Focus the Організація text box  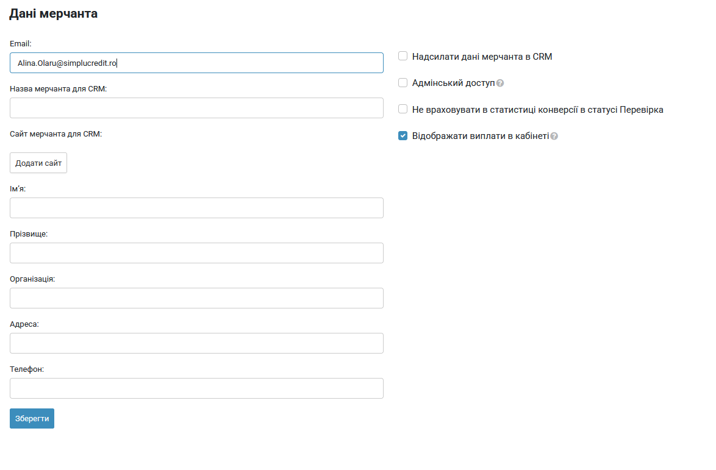[x=196, y=298]
